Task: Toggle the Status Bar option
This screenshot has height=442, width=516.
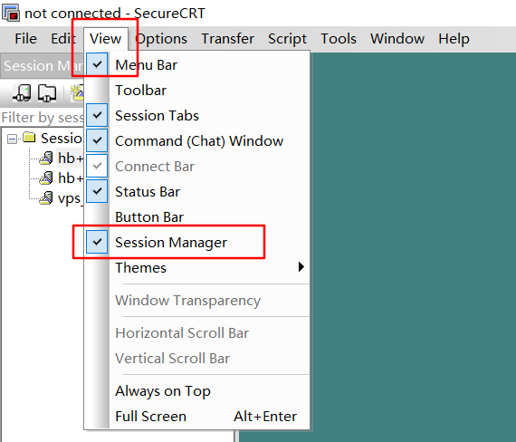Action: click(x=196, y=192)
